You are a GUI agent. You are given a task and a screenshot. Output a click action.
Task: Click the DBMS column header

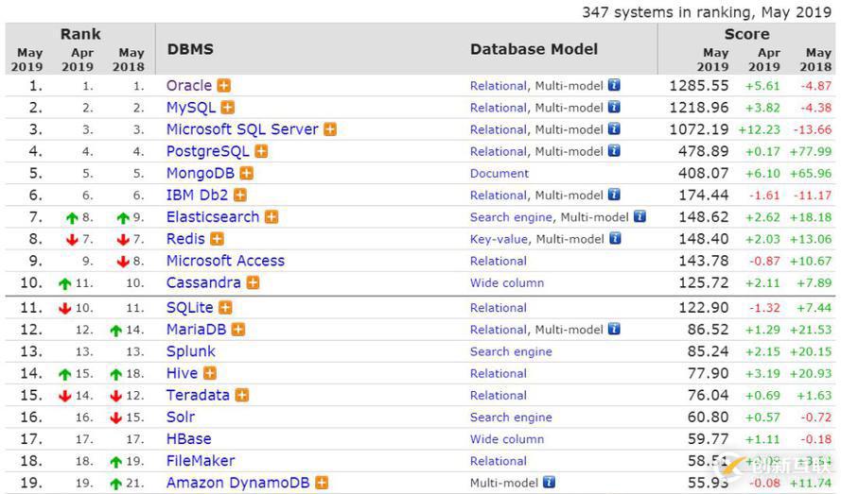pos(190,49)
